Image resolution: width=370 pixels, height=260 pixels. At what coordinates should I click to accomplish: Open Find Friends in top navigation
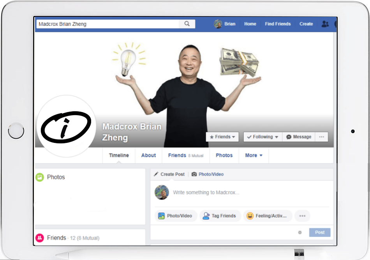(x=278, y=24)
